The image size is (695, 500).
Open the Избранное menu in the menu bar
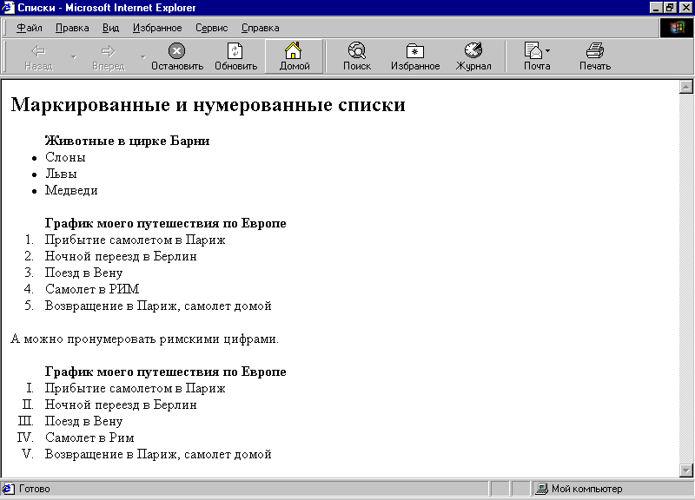coord(157,28)
